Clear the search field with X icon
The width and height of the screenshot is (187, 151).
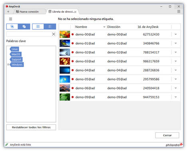54,34
